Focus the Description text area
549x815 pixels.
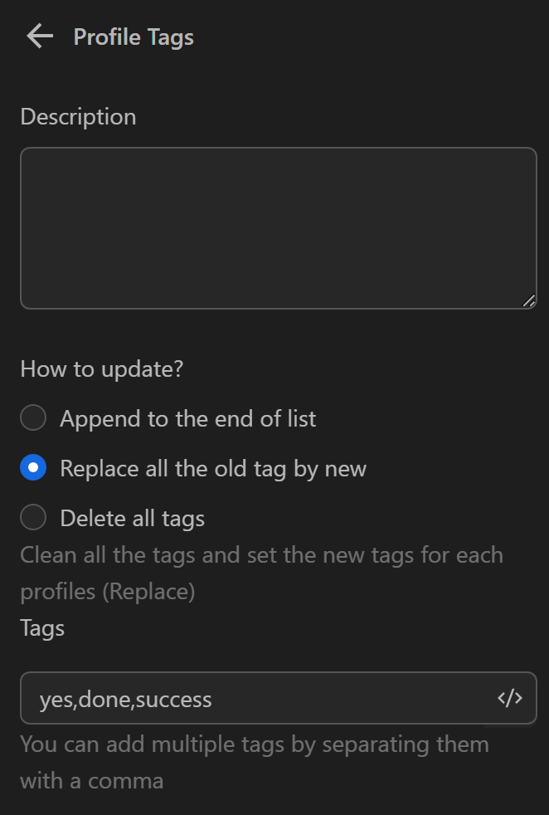pyautogui.click(x=278, y=228)
